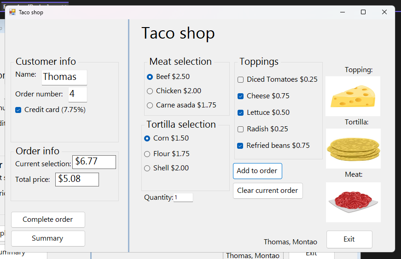Disable the Credit card checkbox
Image resolution: width=401 pixels, height=259 pixels.
coord(18,110)
